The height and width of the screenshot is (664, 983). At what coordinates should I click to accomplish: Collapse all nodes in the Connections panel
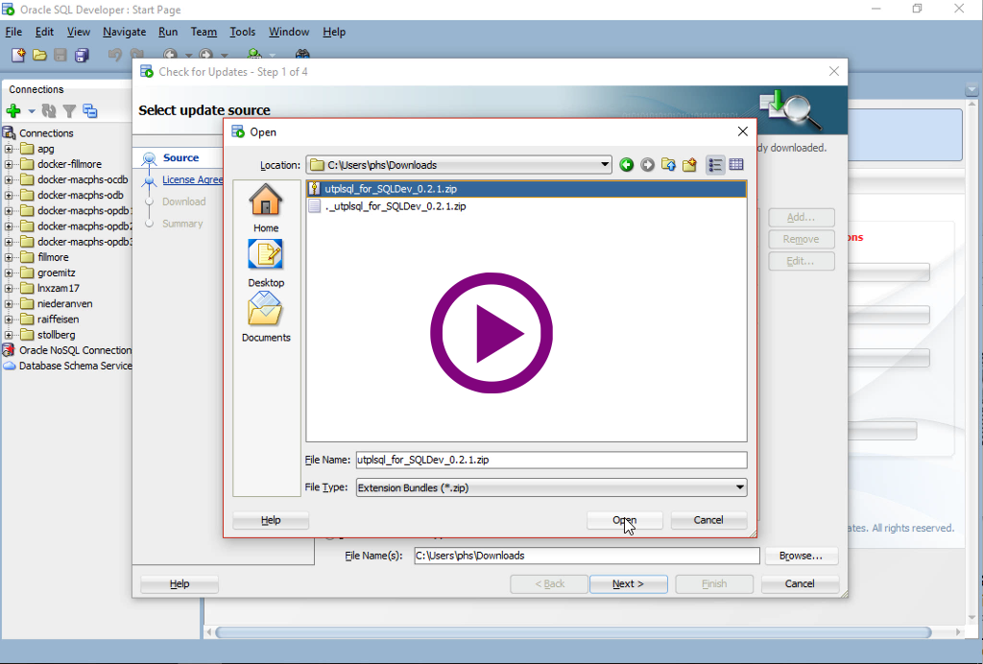89,110
